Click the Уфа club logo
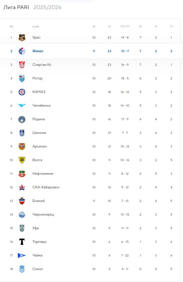 22,228
